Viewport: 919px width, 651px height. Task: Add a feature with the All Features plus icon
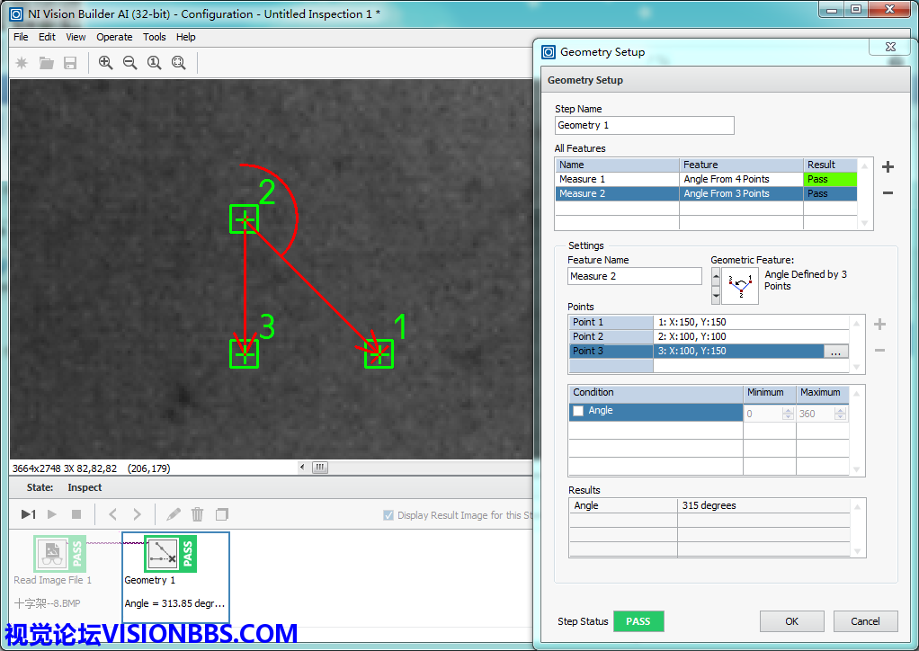click(888, 167)
